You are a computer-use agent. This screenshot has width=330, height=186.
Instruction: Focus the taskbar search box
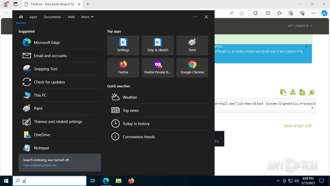[49, 181]
